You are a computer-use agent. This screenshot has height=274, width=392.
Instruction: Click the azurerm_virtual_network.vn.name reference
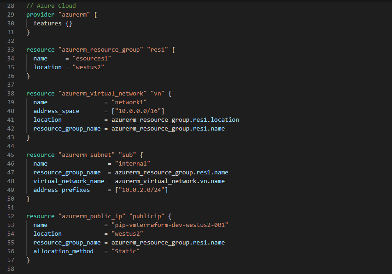click(x=170, y=181)
